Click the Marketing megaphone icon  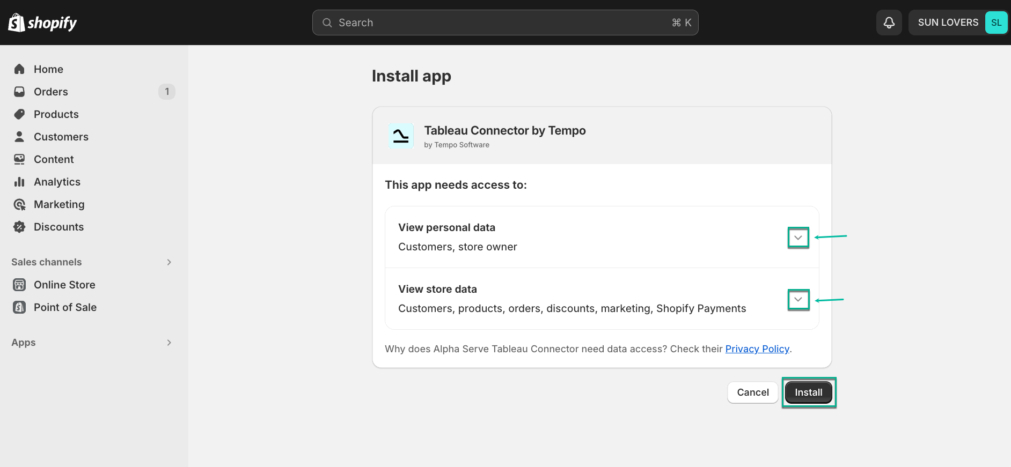19,204
